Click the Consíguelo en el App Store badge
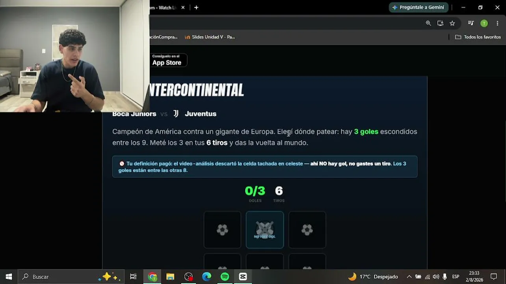Viewport: 506px width, 284px height. point(167,60)
